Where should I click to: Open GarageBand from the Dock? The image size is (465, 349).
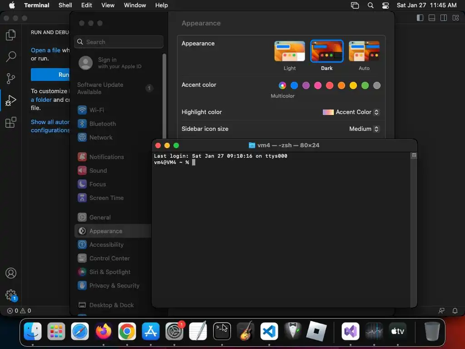[x=246, y=331]
